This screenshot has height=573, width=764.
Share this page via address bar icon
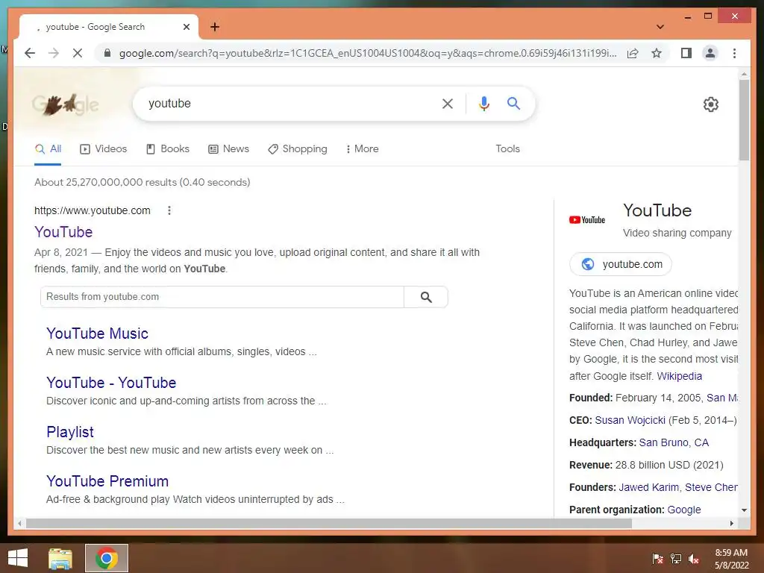pos(633,53)
